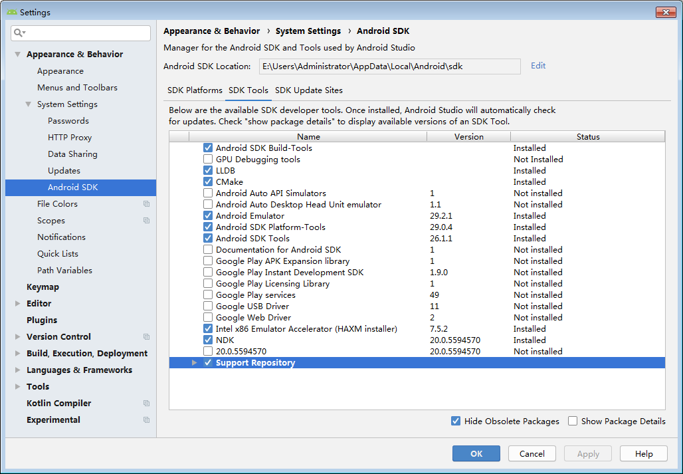Click the Android icon in the title bar

point(12,12)
